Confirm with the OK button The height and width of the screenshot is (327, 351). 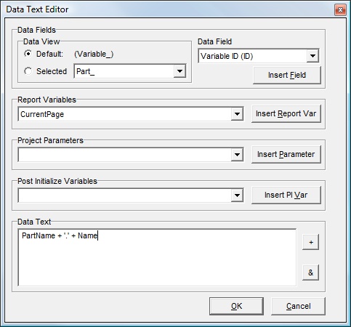click(236, 306)
